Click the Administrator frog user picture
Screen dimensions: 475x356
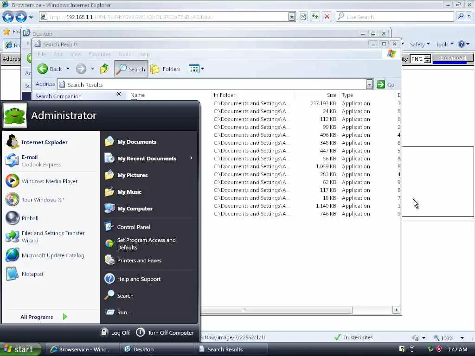14,115
